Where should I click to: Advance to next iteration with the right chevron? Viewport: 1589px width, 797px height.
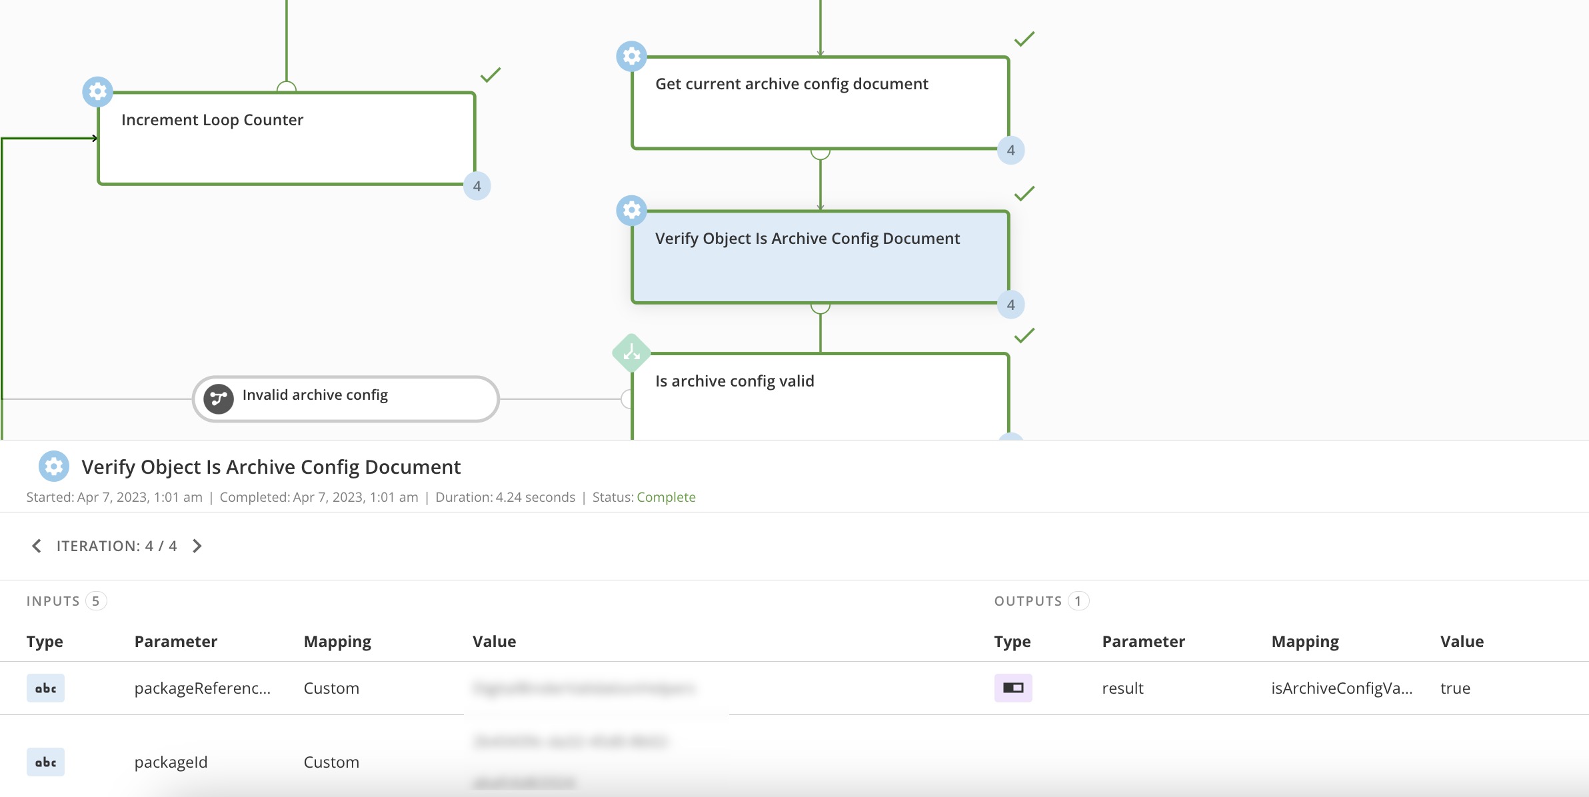coord(197,546)
